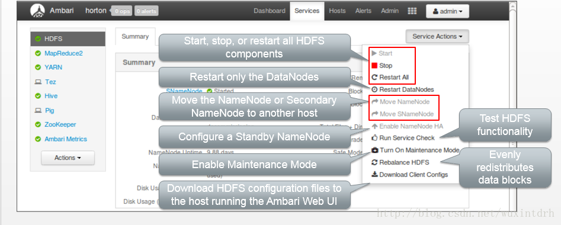Viewport: 561px width, 225px height.
Task: Click the user icon in admin button
Action: tap(435, 11)
